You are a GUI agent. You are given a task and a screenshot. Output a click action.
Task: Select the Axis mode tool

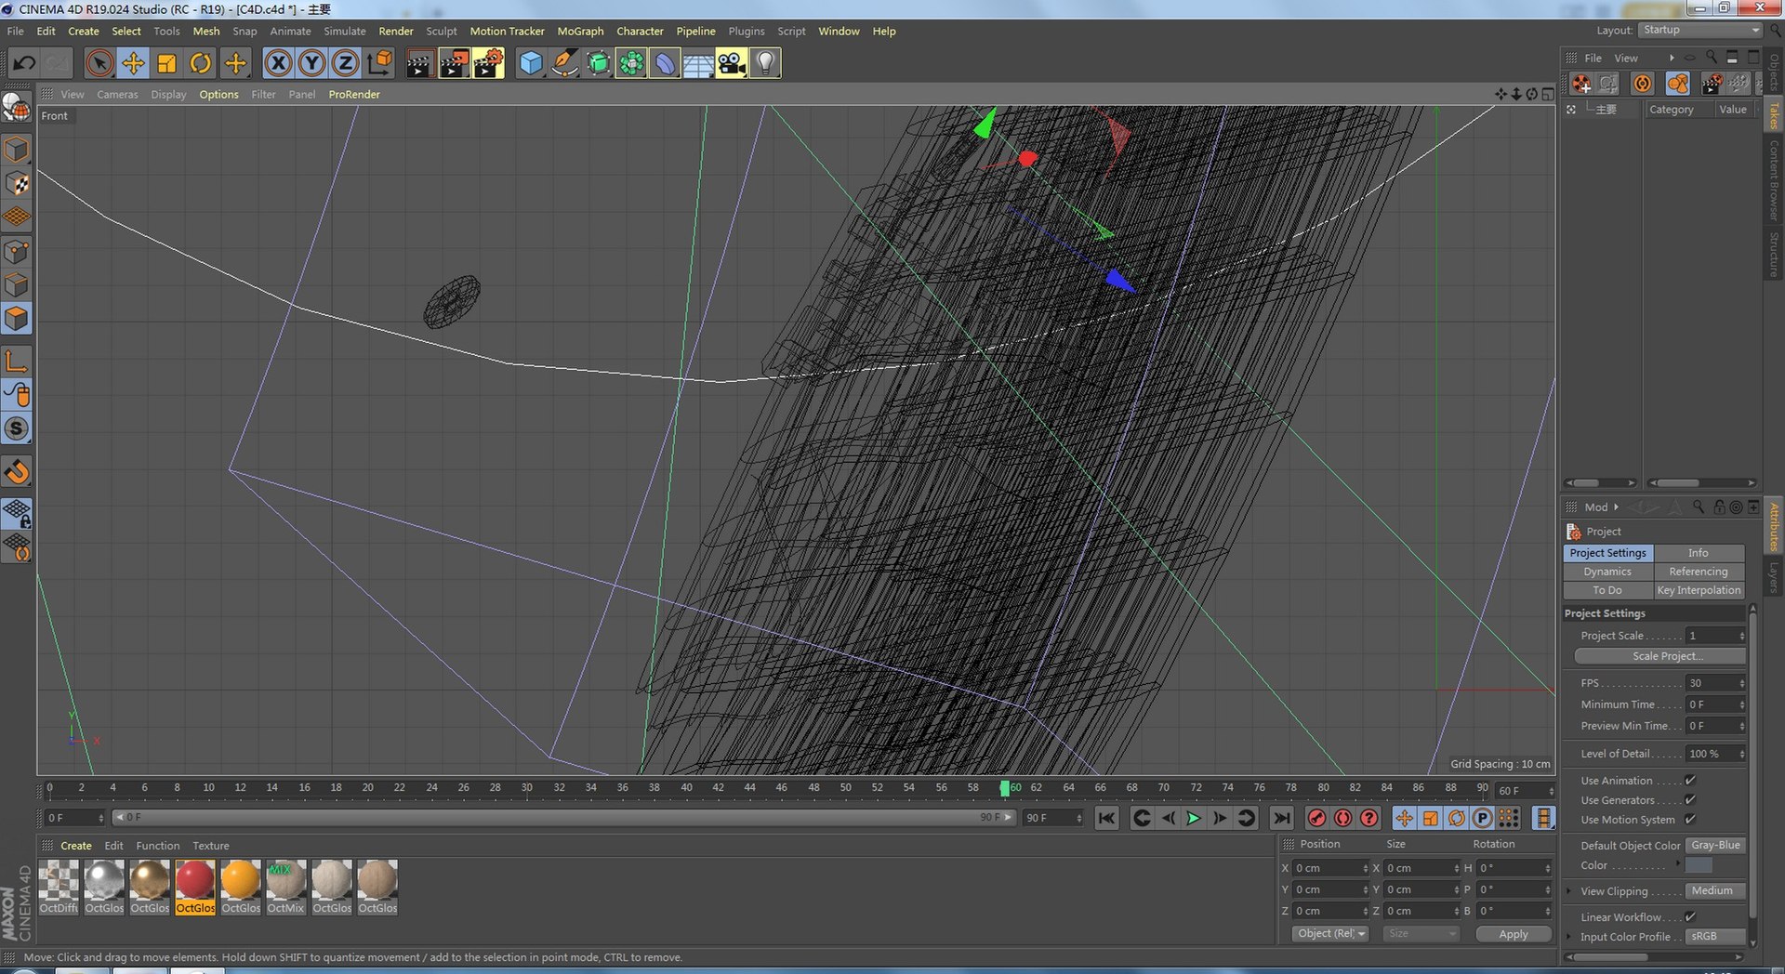pos(17,362)
